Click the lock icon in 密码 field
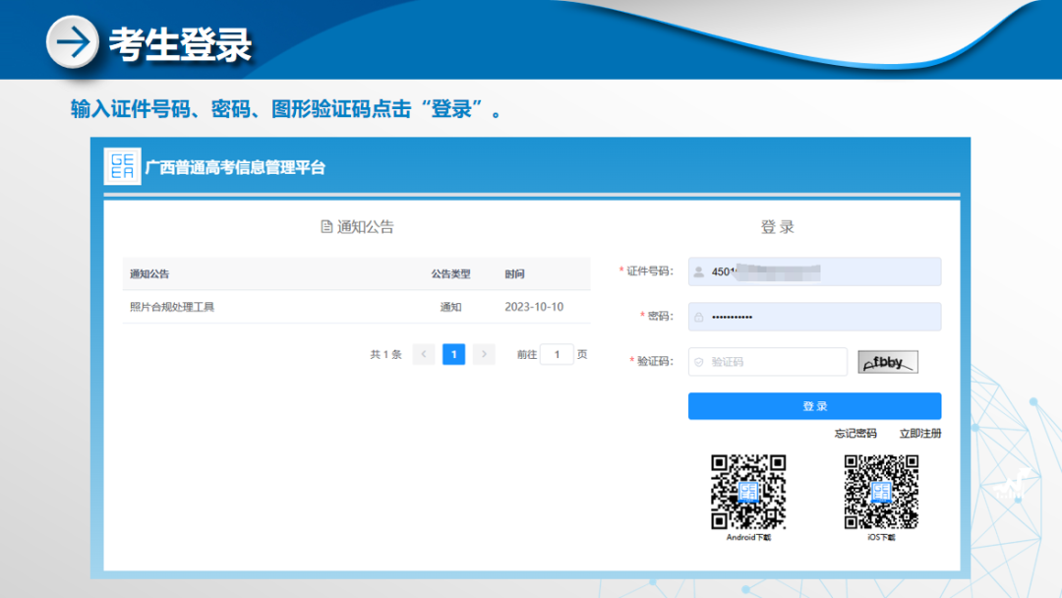 [699, 317]
